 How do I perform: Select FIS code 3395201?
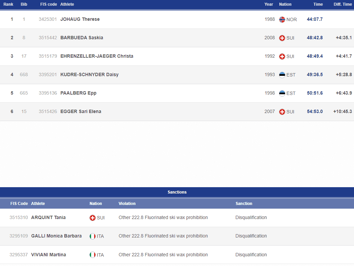[48, 75]
